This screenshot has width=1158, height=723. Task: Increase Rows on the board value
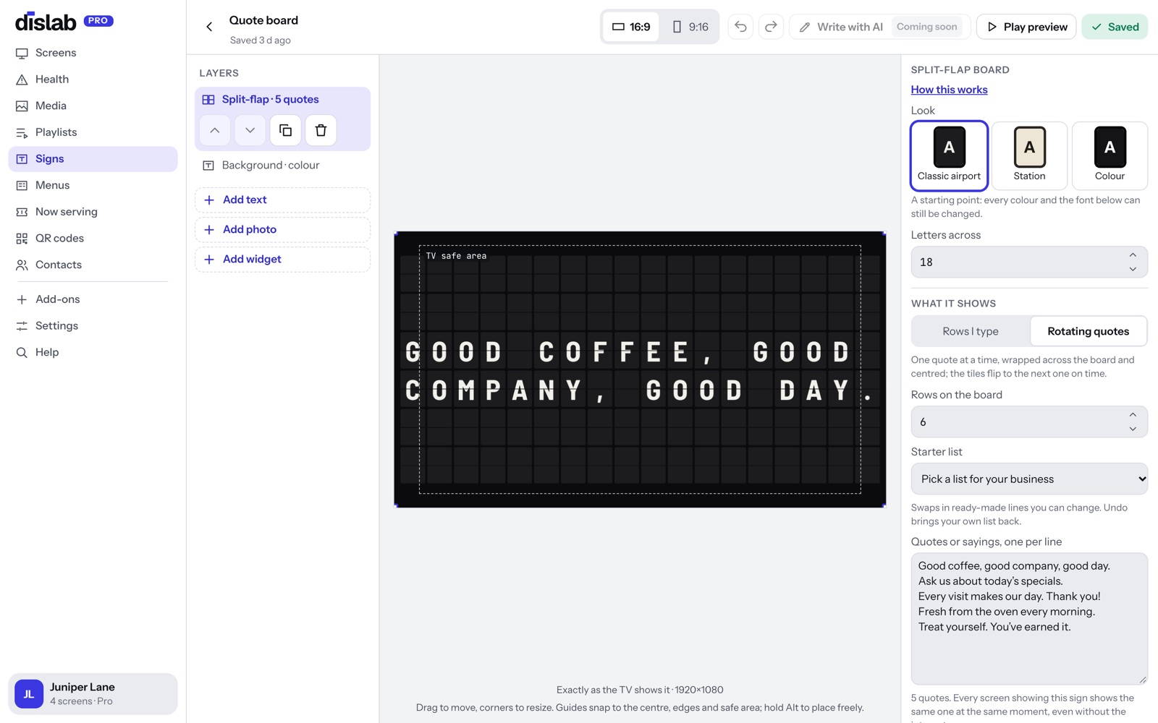tap(1133, 414)
